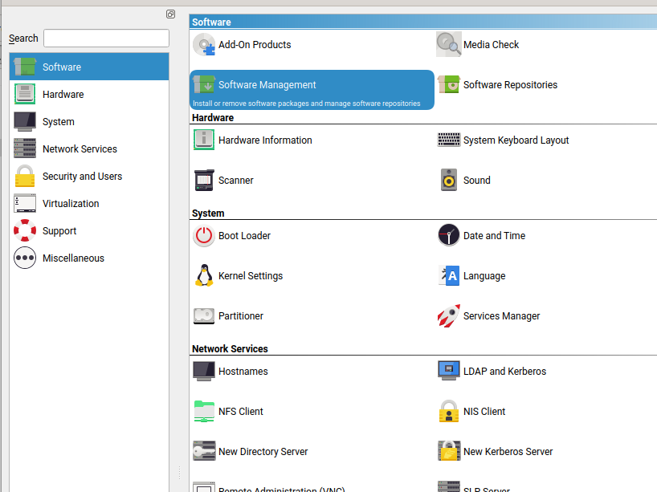657x492 pixels.
Task: Launch the Services Manager rocket icon
Action: 449,315
